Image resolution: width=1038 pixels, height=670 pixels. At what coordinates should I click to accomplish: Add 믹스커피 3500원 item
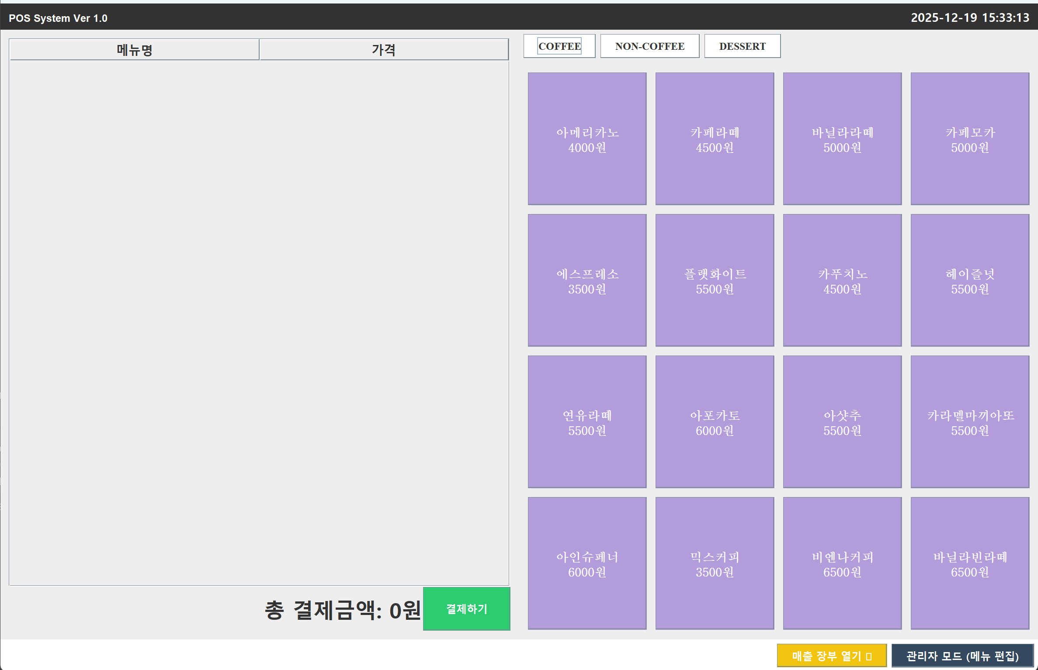pyautogui.click(x=715, y=563)
